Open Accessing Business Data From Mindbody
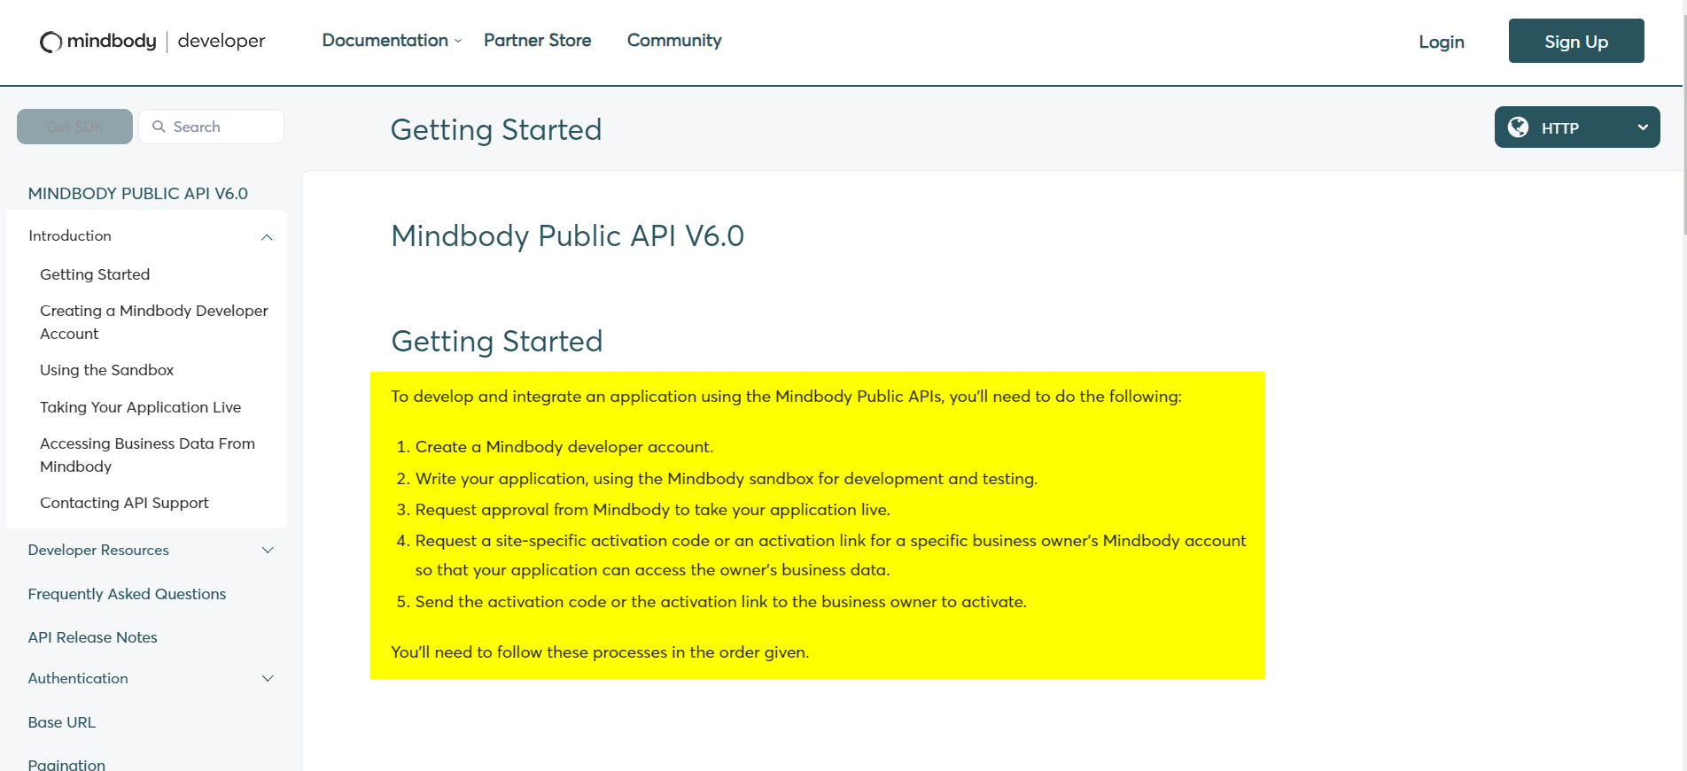Screen dimensions: 1687x771 pyautogui.click(x=147, y=455)
